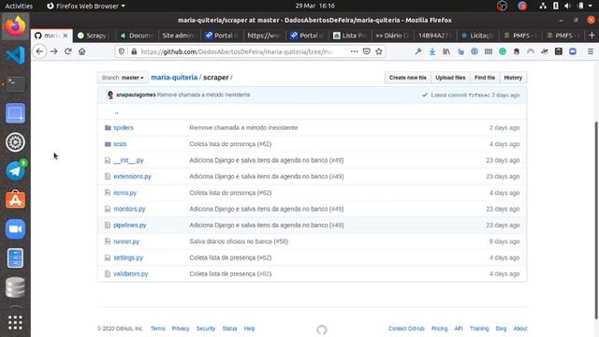This screenshot has height=337, width=599.
Task: Open Contact GitHub footer link
Action: 406,329
